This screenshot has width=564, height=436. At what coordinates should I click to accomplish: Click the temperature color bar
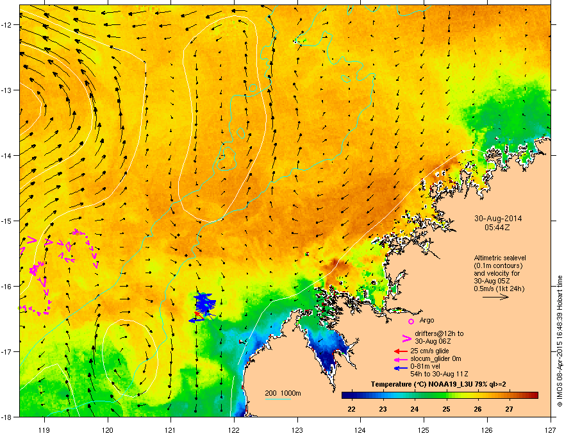(x=440, y=396)
